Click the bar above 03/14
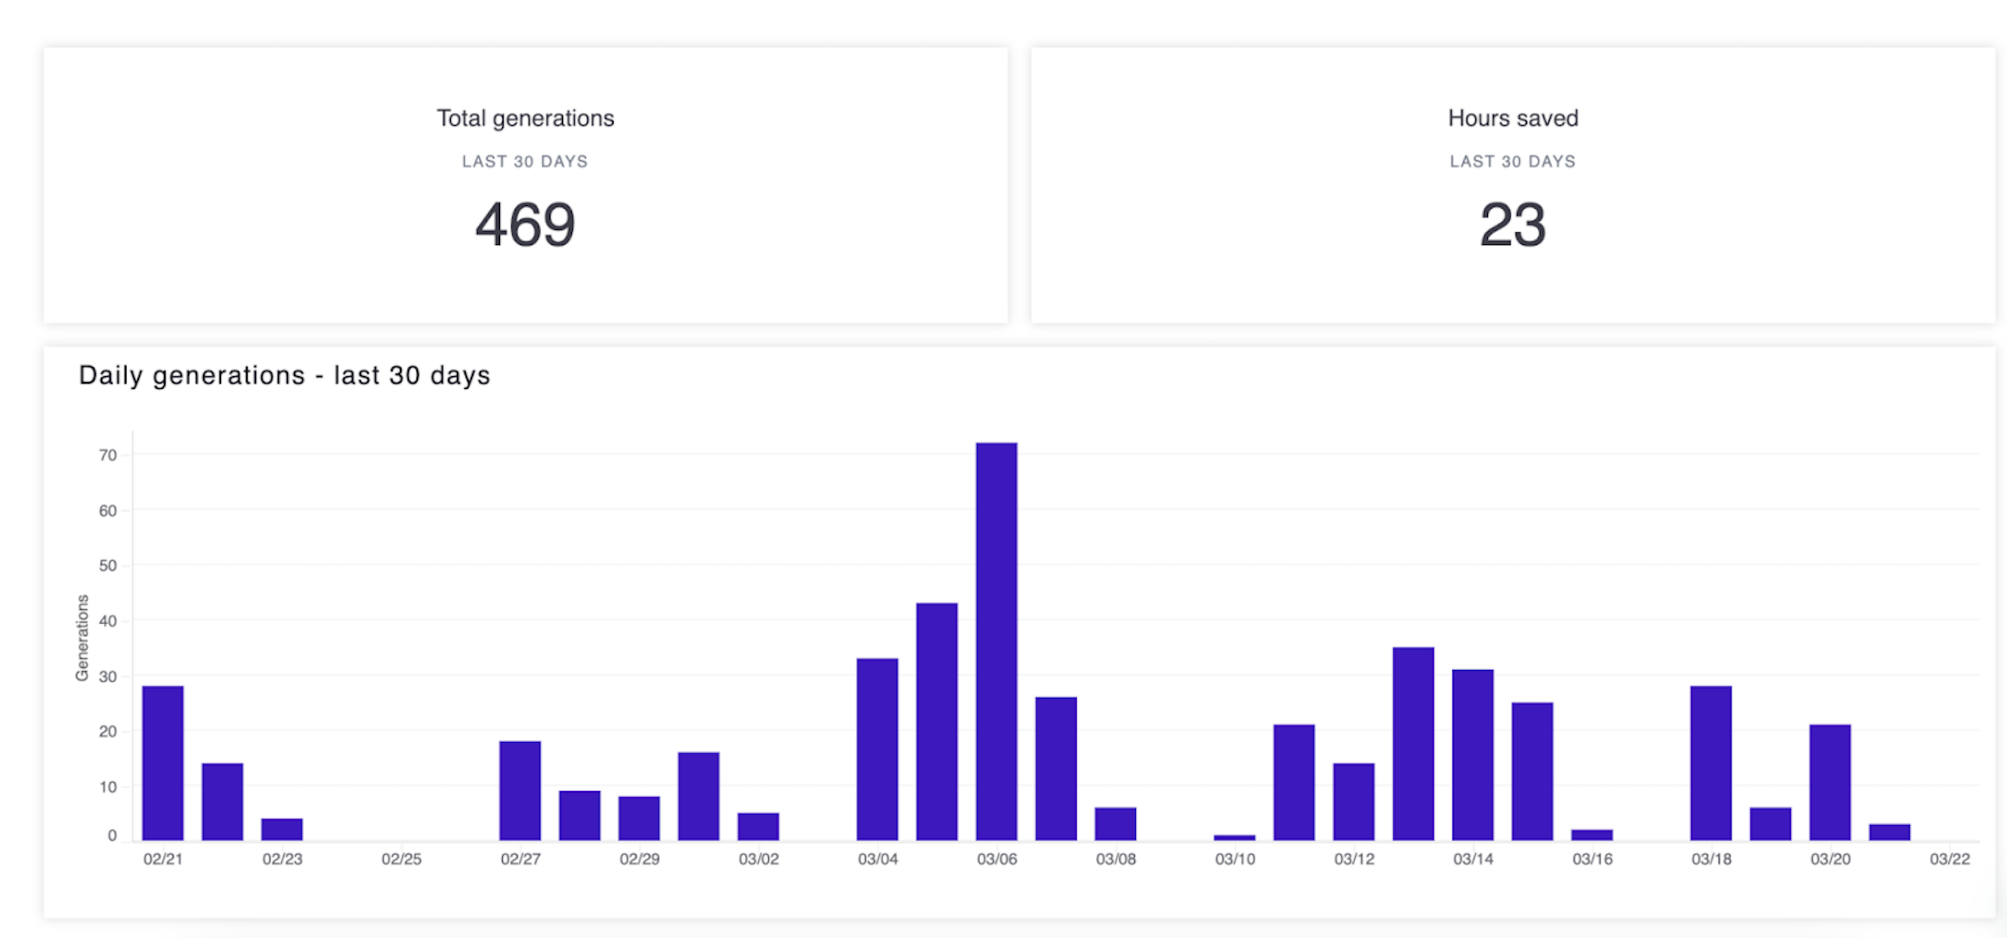The width and height of the screenshot is (2007, 938). click(1473, 754)
